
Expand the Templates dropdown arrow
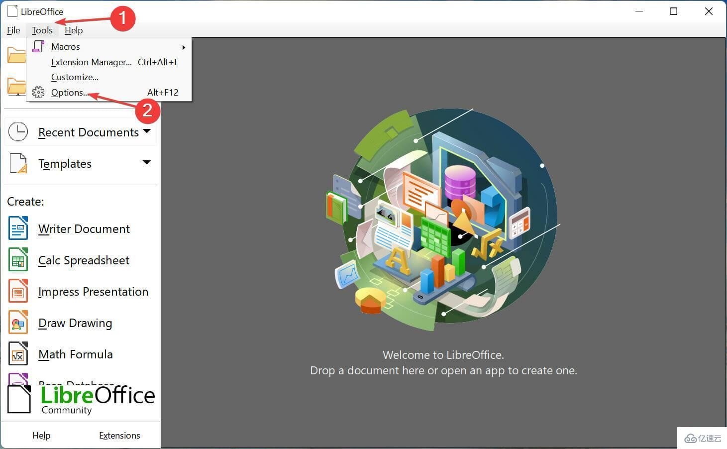coord(147,162)
